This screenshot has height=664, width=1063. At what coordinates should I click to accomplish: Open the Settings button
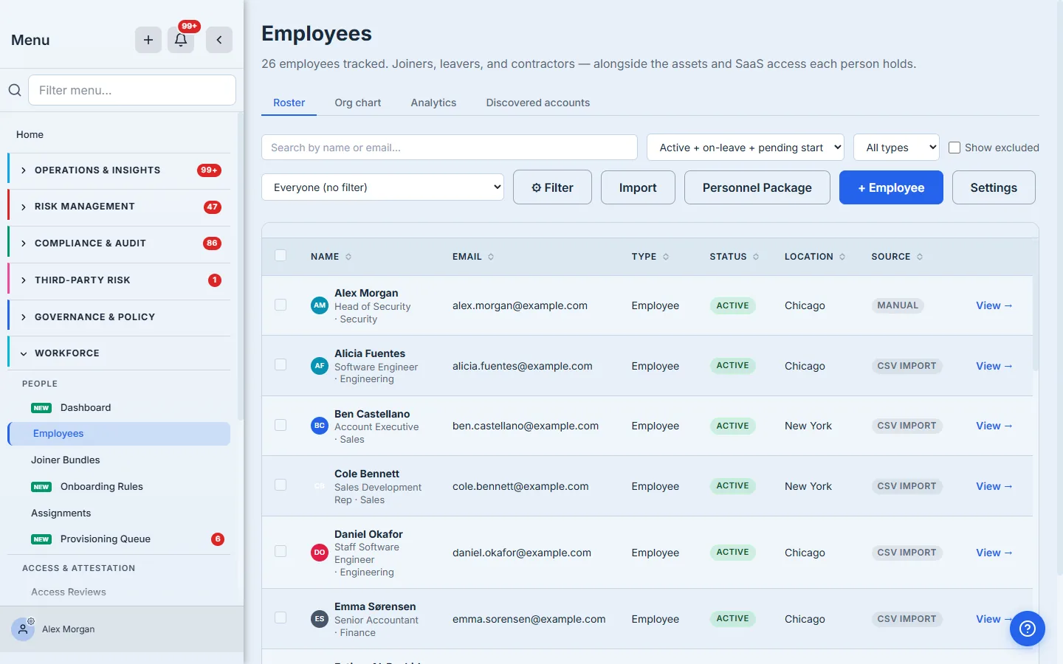click(x=994, y=187)
